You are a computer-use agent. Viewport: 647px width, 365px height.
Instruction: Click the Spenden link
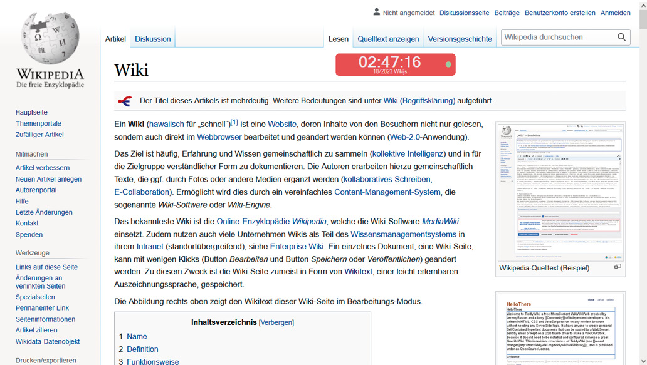point(29,234)
